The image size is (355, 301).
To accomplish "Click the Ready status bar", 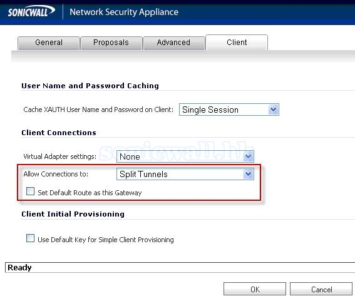I will (180, 267).
